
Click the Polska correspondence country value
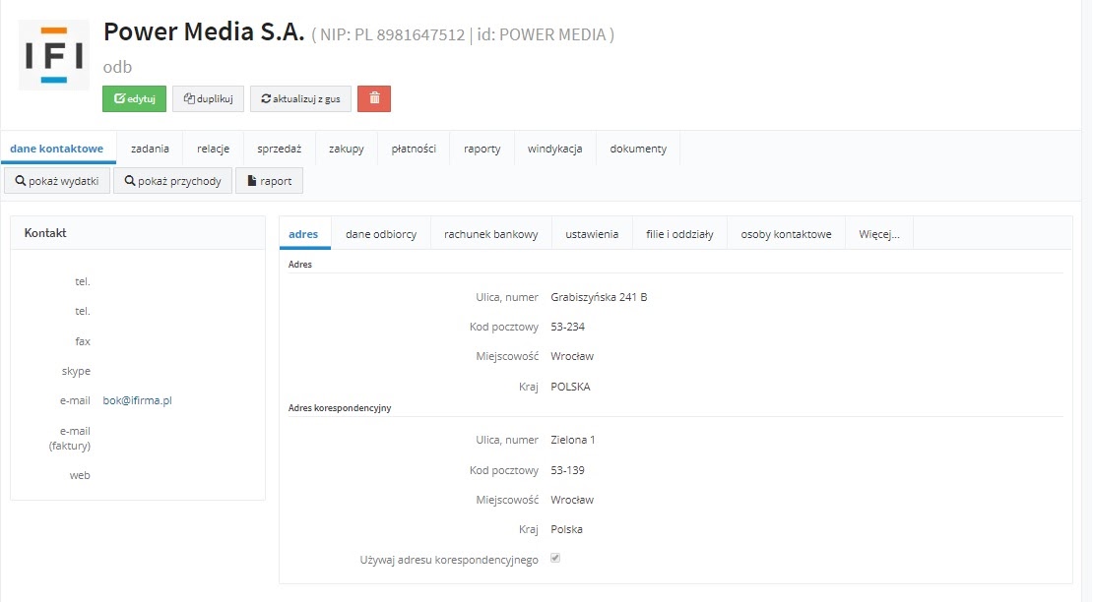567,529
